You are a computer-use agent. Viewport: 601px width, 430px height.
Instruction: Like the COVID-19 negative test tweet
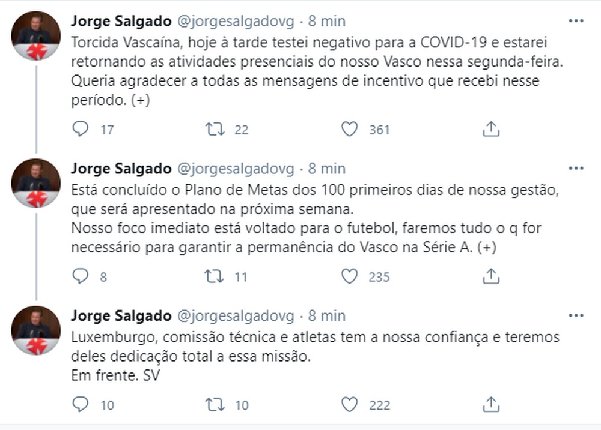click(x=349, y=129)
